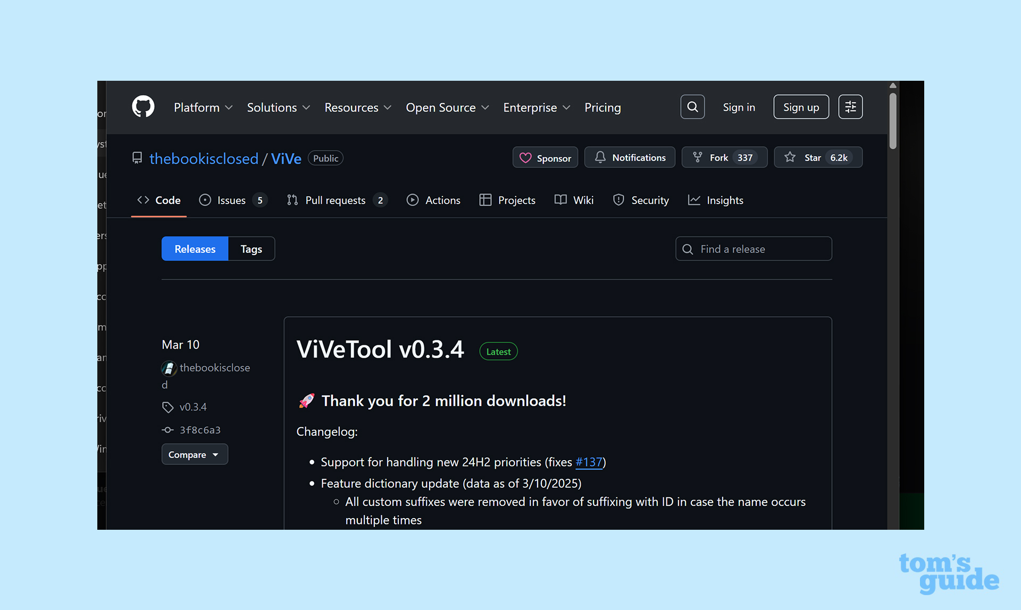Open Insights via its graph icon
Screen dimensions: 1021x610
pos(694,200)
